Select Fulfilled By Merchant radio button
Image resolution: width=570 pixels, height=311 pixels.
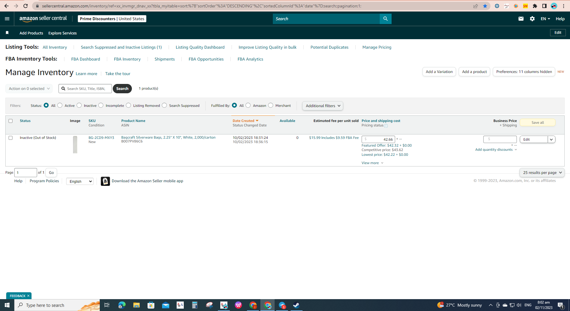click(271, 105)
